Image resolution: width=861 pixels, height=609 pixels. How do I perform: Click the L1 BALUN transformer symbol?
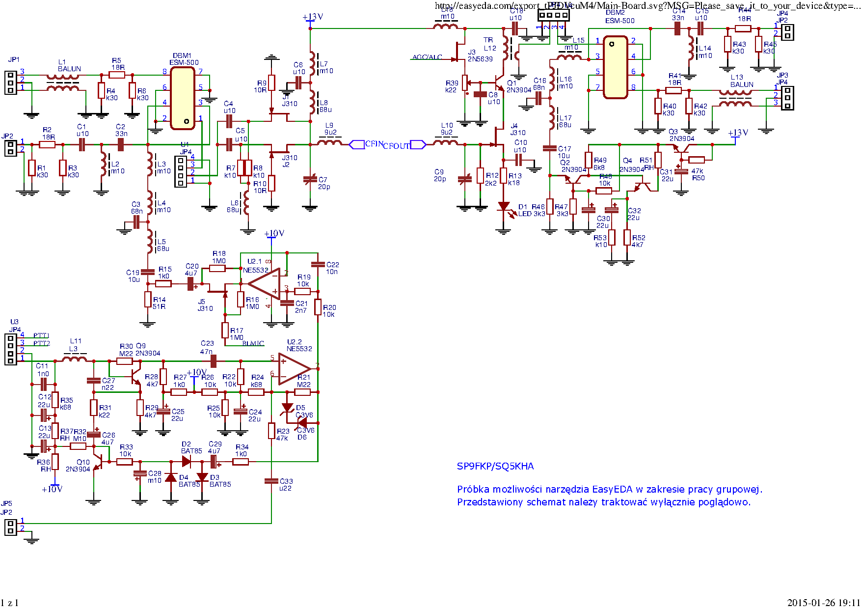point(62,83)
